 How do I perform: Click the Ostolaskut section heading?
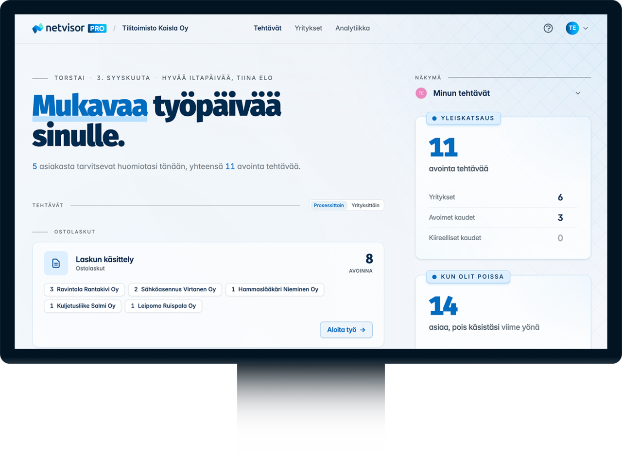pos(75,231)
